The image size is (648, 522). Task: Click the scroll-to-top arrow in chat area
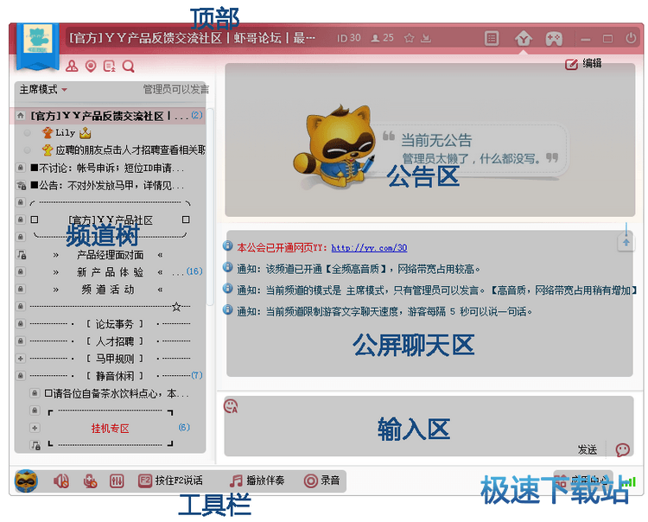(x=626, y=242)
